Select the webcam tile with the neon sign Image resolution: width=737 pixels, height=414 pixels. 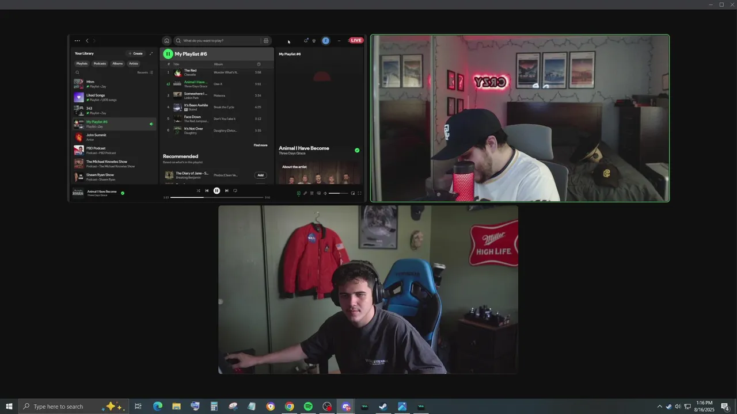point(520,118)
